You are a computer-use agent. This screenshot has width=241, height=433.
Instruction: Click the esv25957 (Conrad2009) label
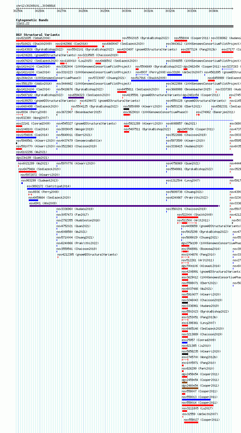(199, 340)
